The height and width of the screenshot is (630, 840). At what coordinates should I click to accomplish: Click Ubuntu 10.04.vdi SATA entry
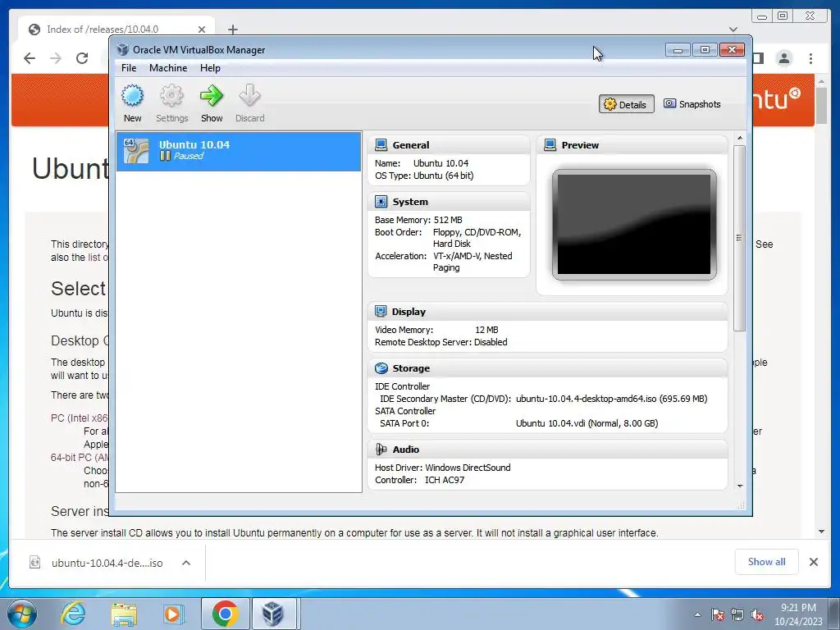587,423
